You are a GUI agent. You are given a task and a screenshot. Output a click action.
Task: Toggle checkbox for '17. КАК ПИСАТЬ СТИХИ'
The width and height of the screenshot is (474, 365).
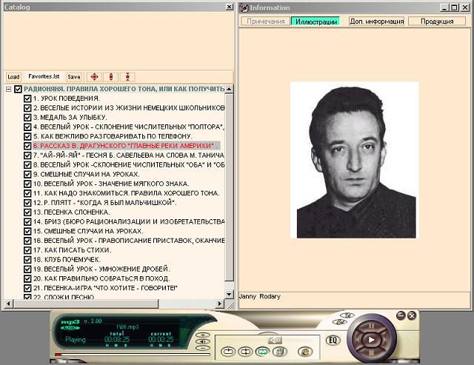point(27,250)
